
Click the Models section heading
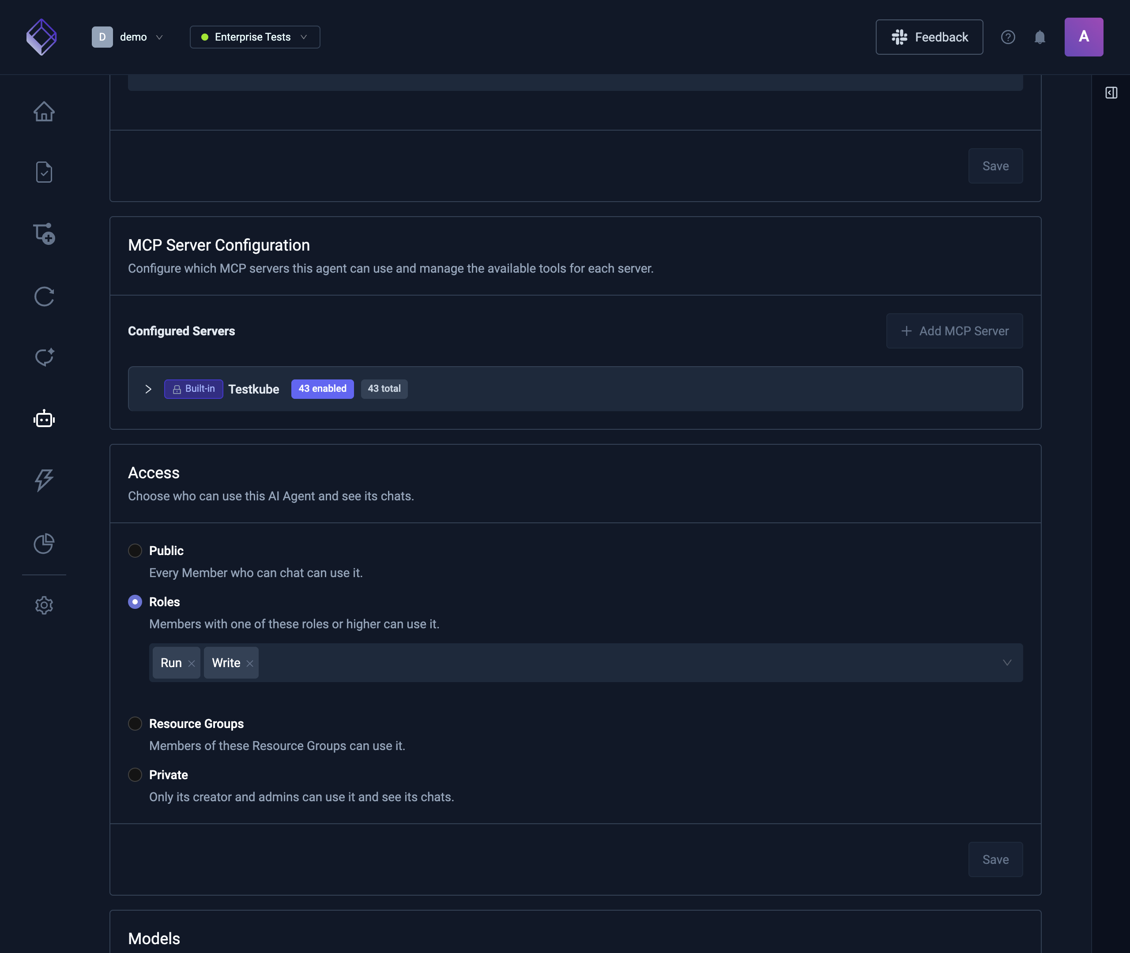click(154, 939)
